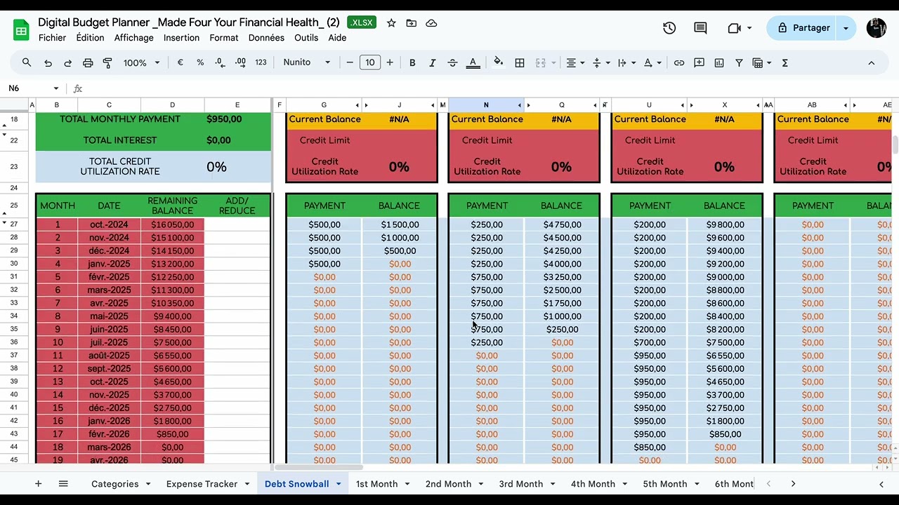Open horizontal align dropdown
Viewport: 899px width, 505px height.
tap(575, 62)
